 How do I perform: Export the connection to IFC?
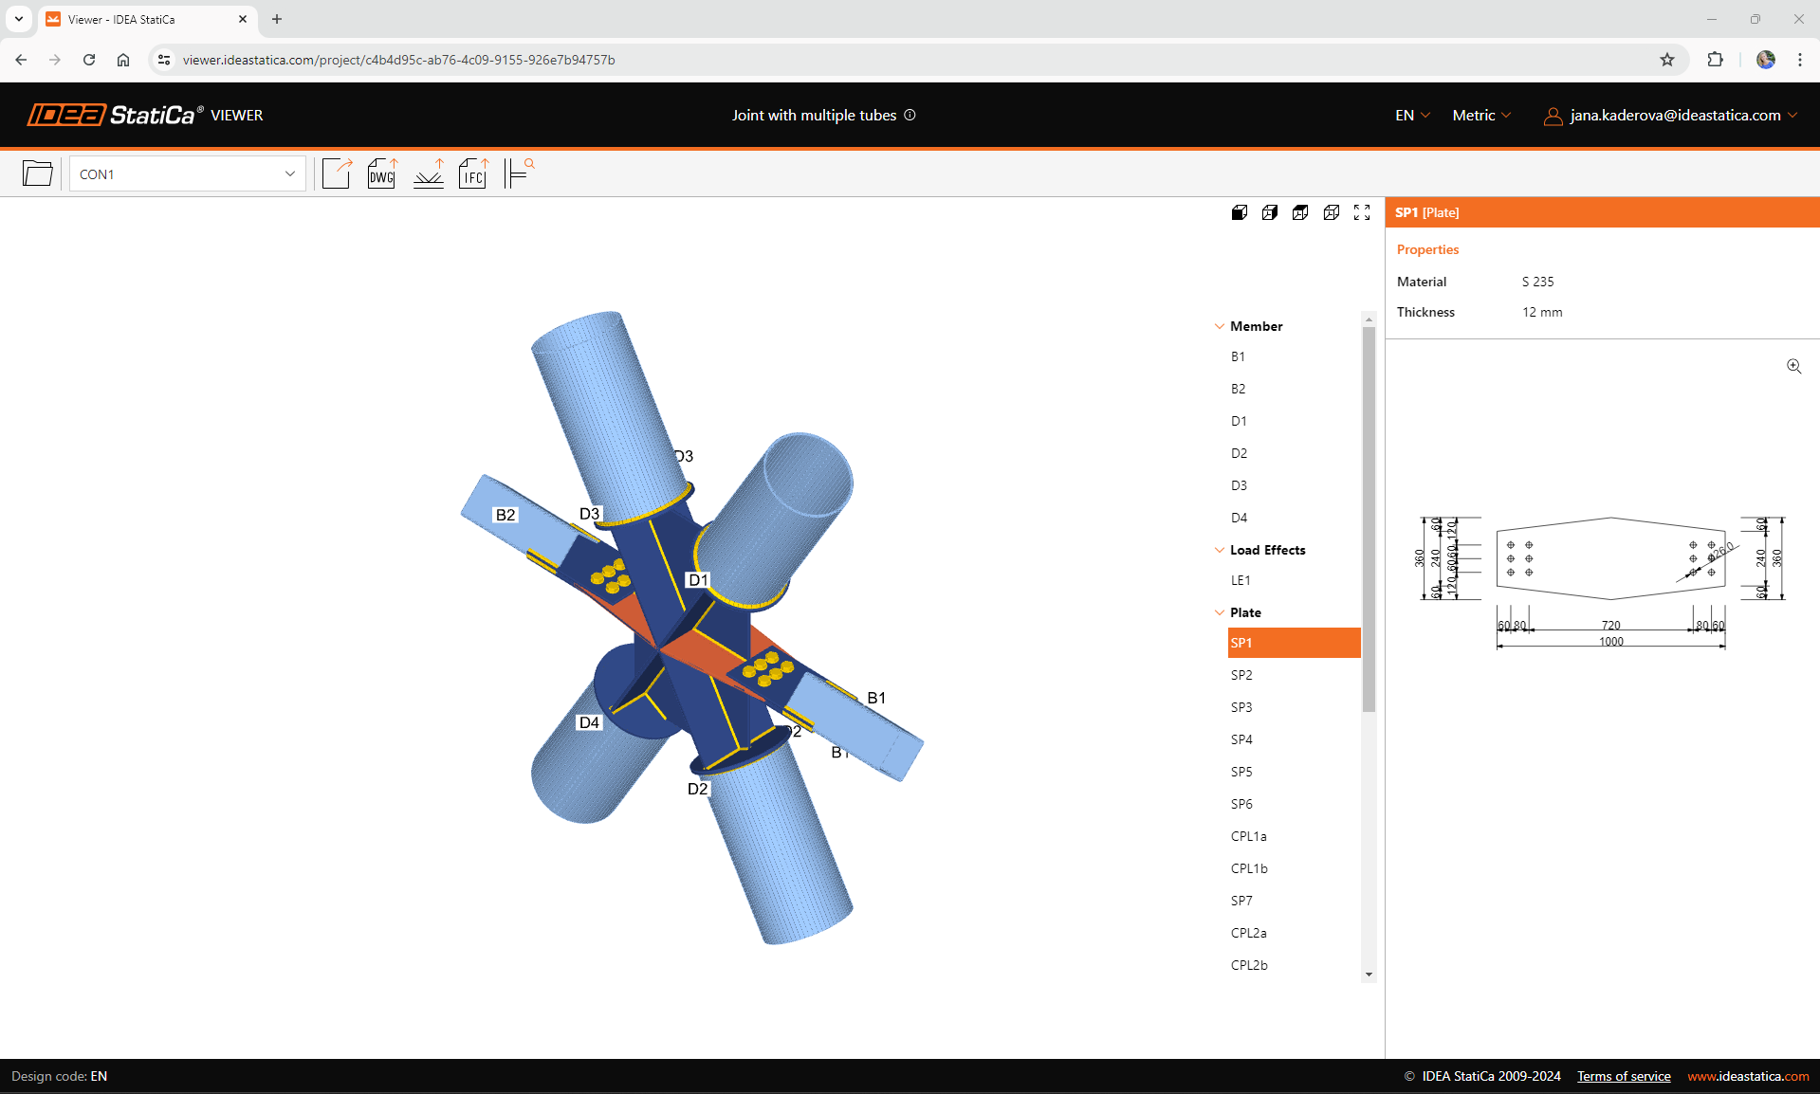472,173
